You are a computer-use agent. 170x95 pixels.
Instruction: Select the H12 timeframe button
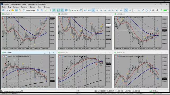pos(109,10)
